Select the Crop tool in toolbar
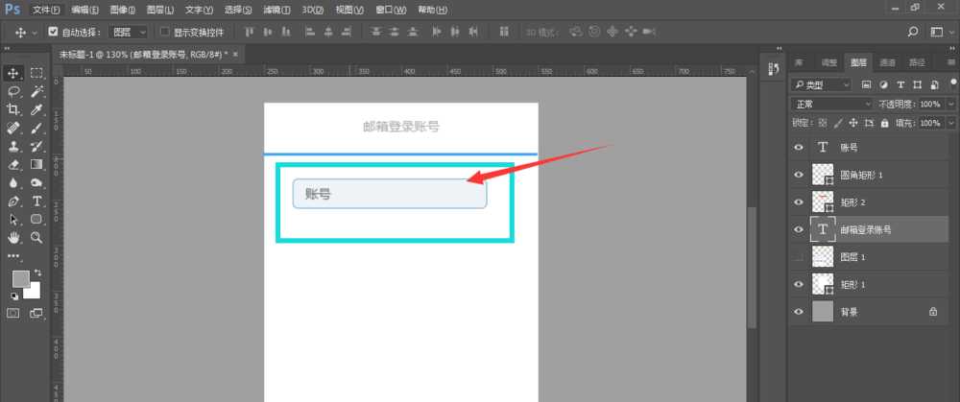960x402 pixels. point(13,110)
